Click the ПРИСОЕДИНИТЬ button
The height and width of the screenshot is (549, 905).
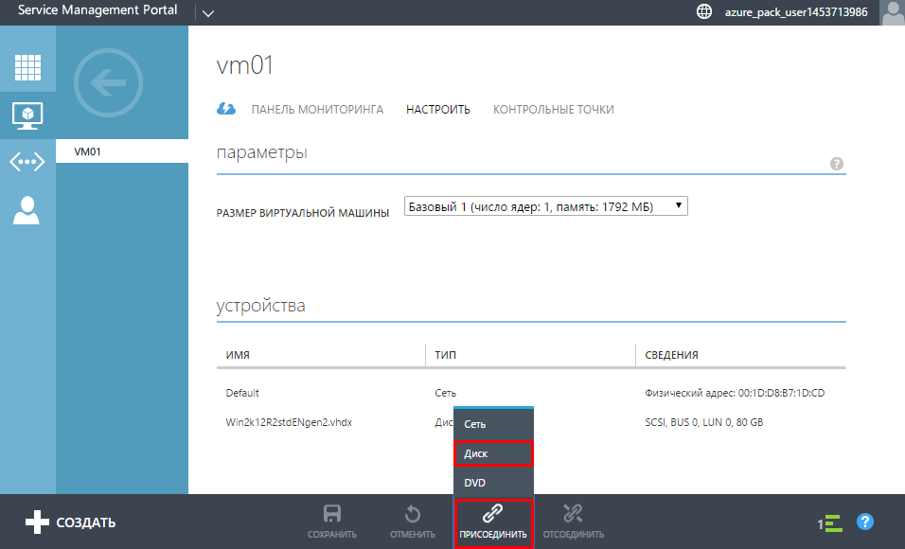point(492,522)
